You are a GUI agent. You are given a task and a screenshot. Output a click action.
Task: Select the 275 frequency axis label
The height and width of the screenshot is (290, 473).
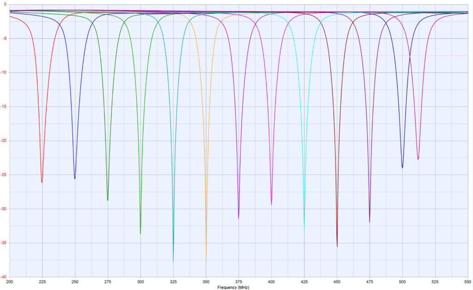pyautogui.click(x=108, y=282)
